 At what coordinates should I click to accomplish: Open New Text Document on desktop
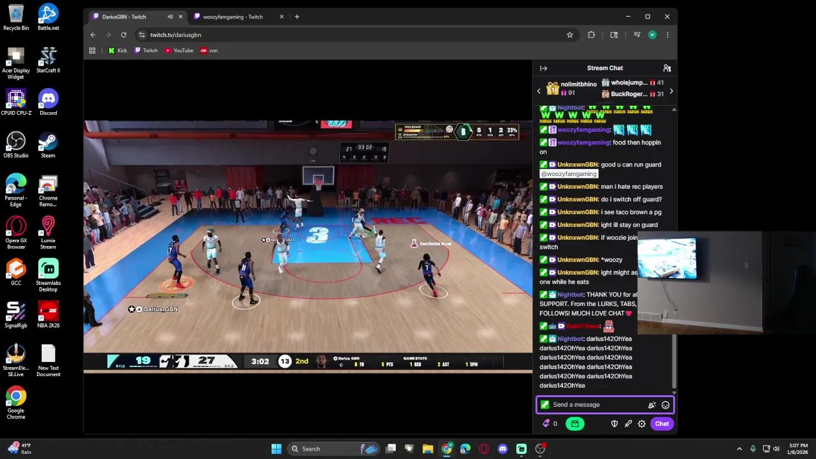tap(48, 361)
